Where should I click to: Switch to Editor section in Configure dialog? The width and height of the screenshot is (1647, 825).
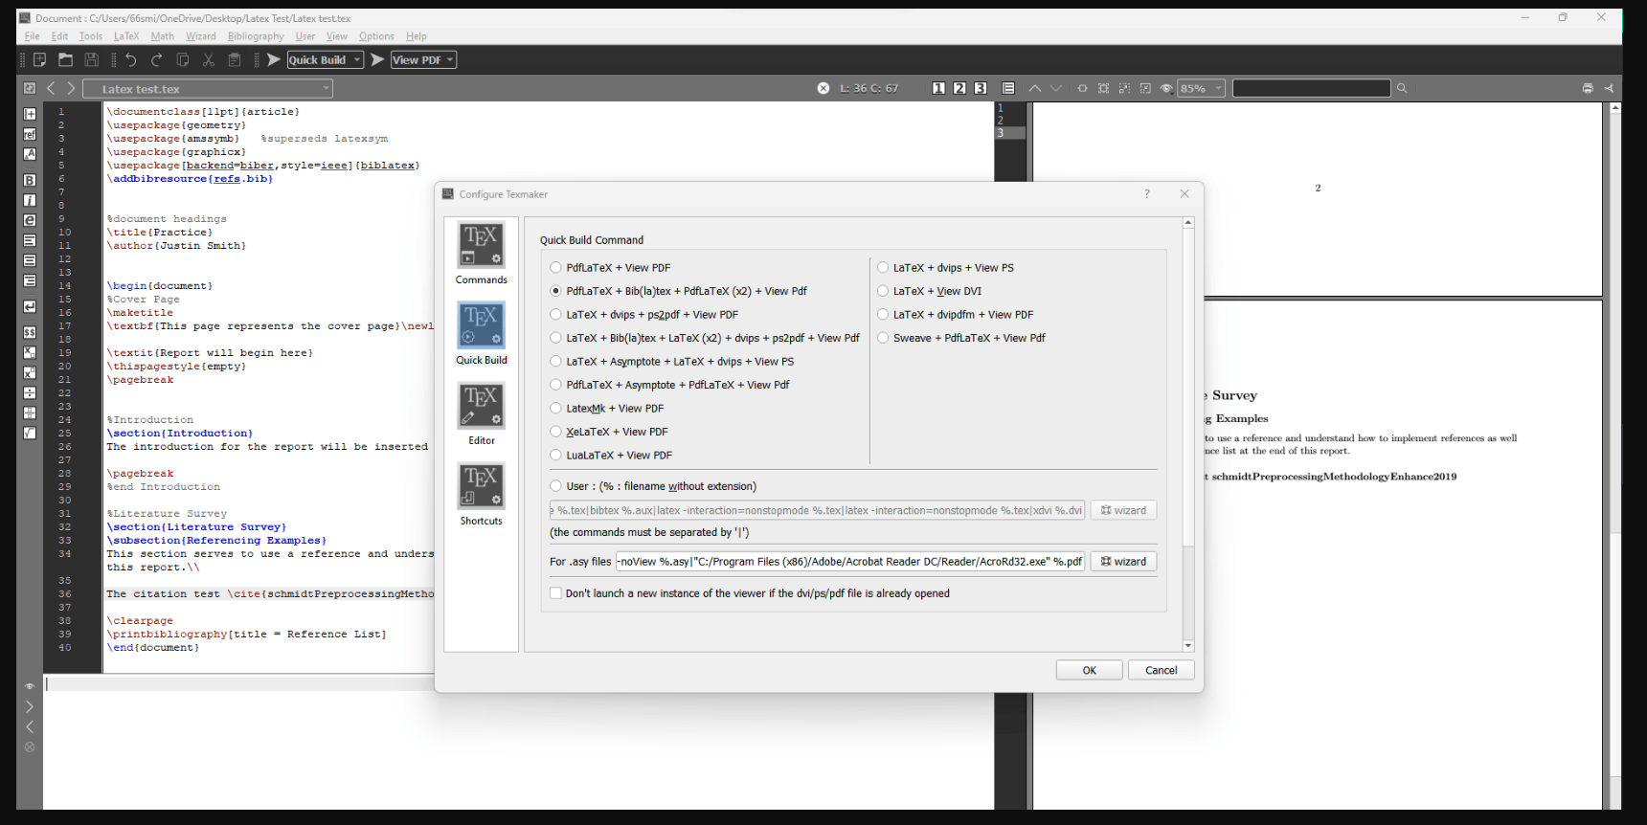click(481, 414)
